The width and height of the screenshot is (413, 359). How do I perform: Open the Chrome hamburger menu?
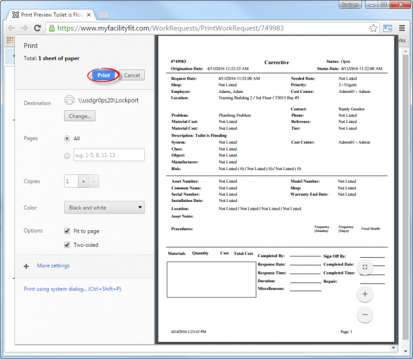tap(402, 28)
